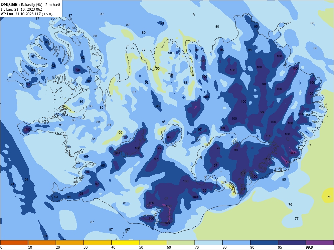Click the legend tick label "50"
The height and width of the screenshot is (250, 334).
pyautogui.click(x=141, y=247)
